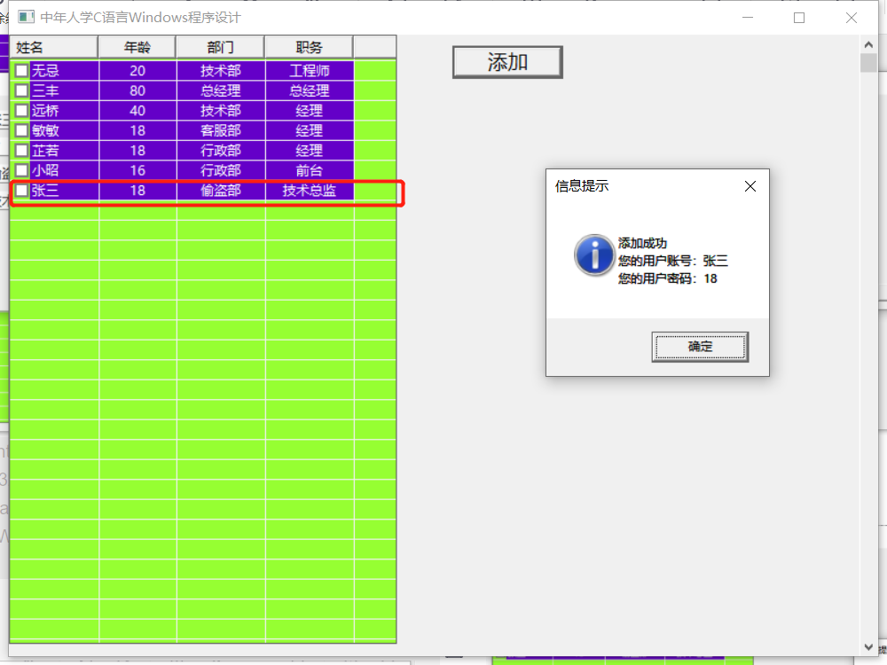
Task: Click the vertical scrollbar thumb
Action: click(x=868, y=63)
